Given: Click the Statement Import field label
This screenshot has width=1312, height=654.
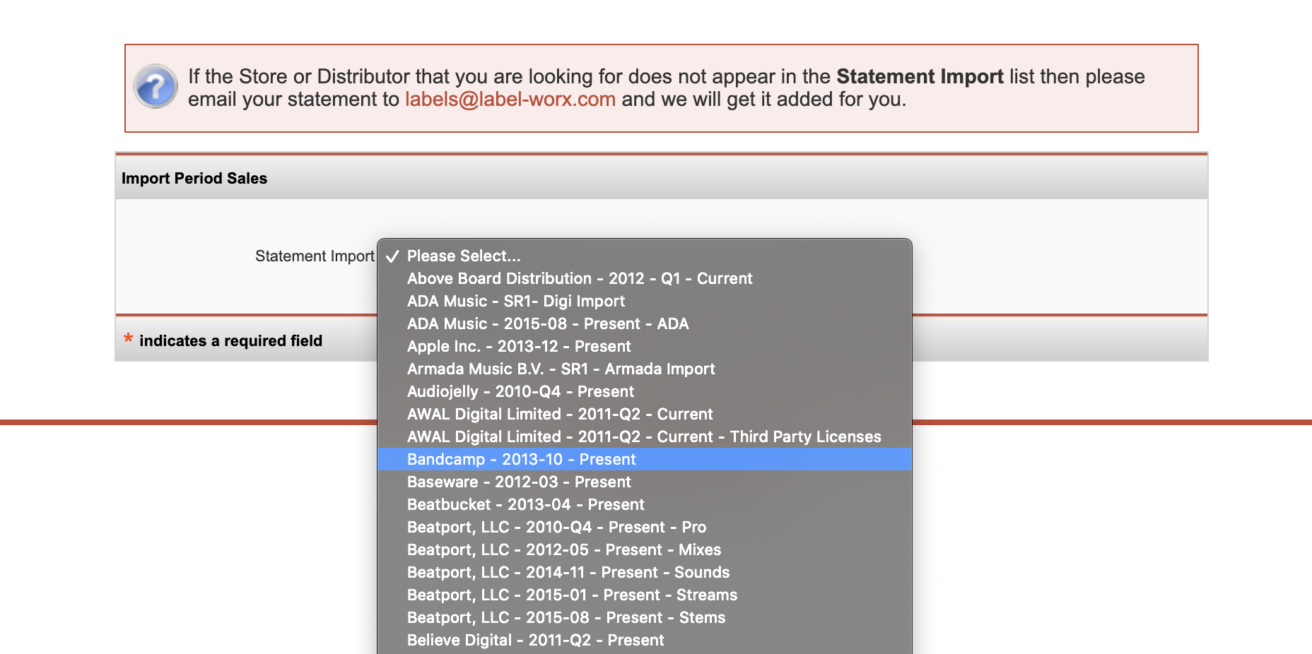Looking at the screenshot, I should 315,256.
